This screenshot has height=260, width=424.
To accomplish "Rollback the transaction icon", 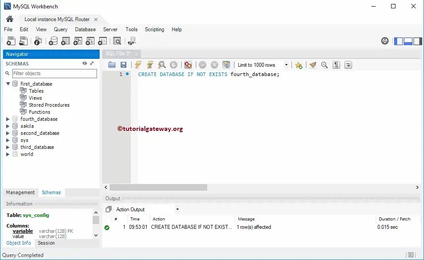I will [x=215, y=65].
